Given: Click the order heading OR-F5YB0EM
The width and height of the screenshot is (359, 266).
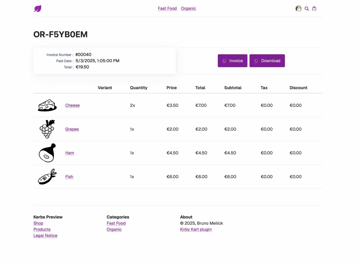Looking at the screenshot, I should [x=60, y=34].
